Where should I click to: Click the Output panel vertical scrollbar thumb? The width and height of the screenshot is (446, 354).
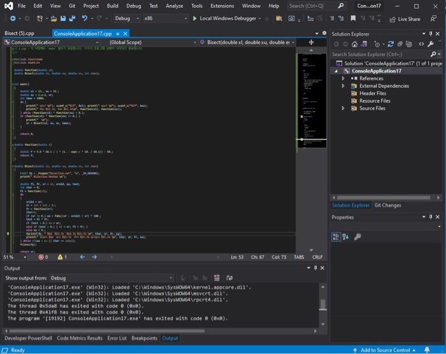pos(323,304)
